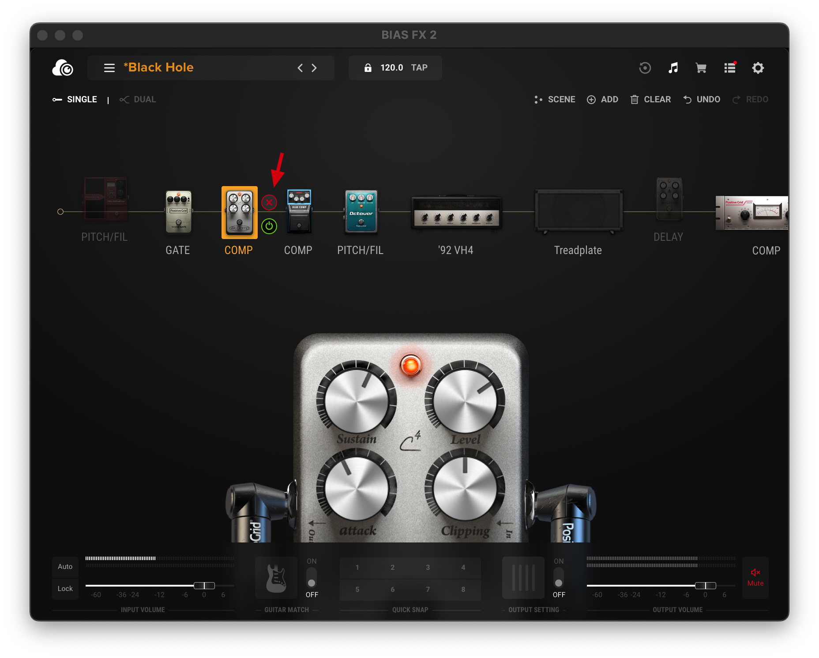819x658 pixels.
Task: Open the music note tuner icon
Action: (673, 68)
